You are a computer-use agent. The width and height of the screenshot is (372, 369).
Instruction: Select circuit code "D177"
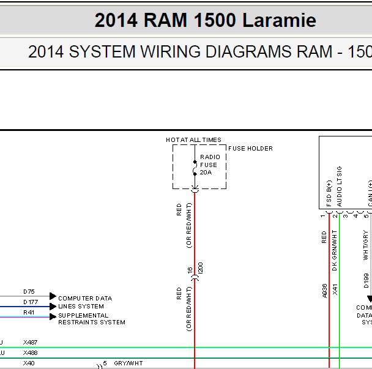click(x=31, y=302)
